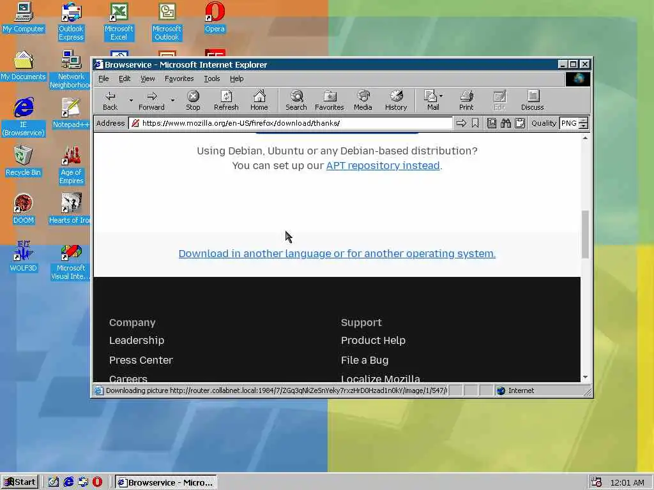The image size is (654, 490).
Task: Click the Browservice taskbar button
Action: tap(166, 482)
